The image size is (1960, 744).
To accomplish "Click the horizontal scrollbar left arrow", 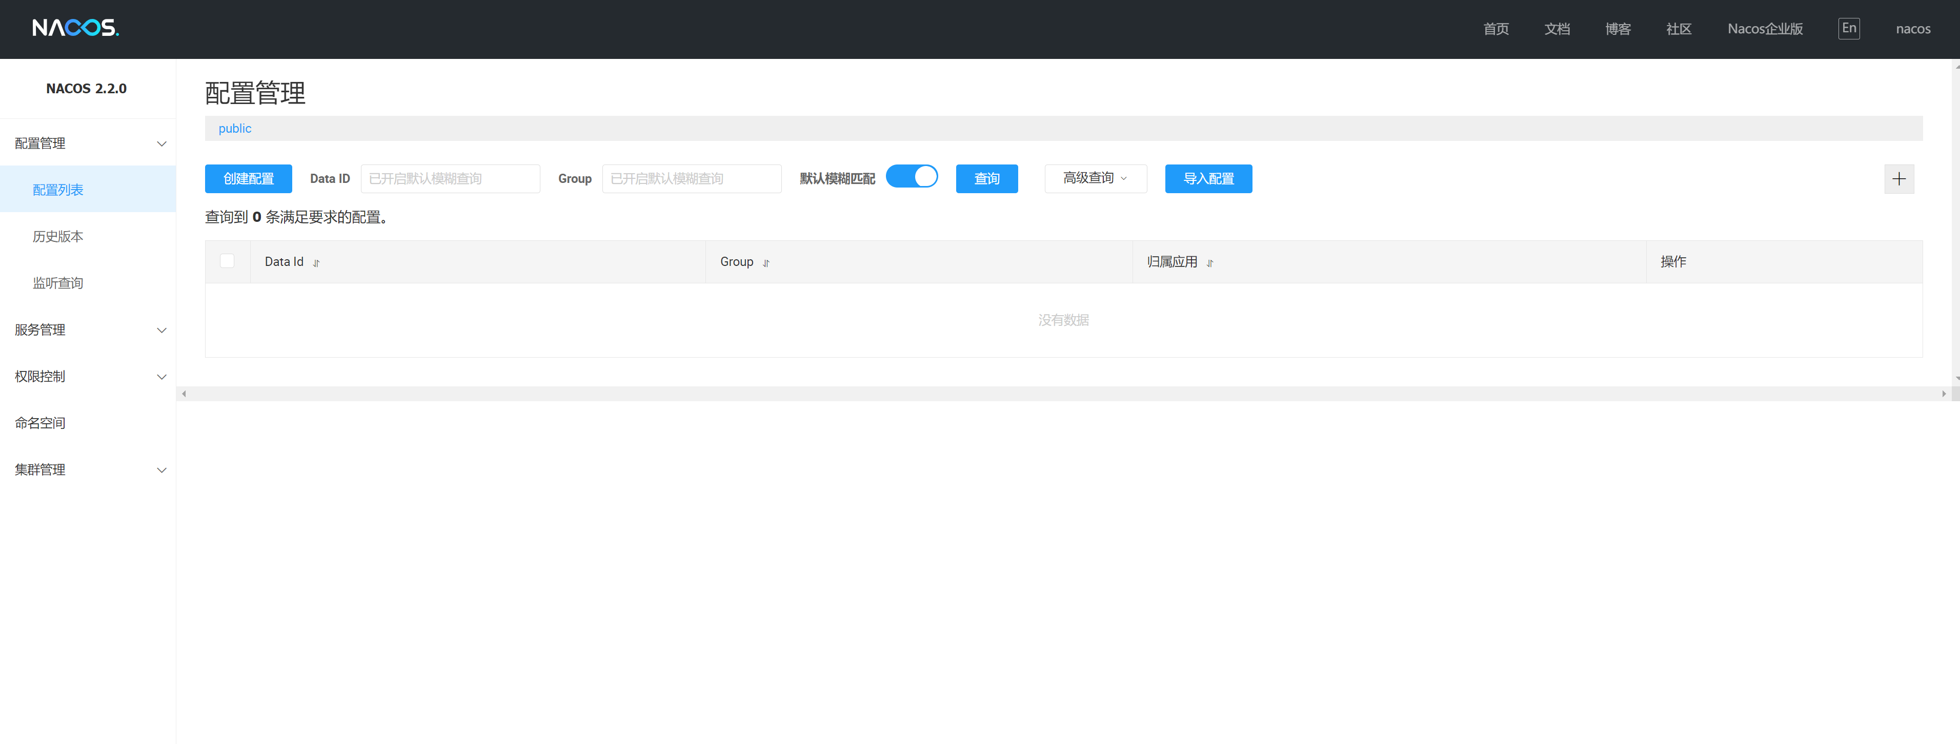I will click(x=184, y=394).
